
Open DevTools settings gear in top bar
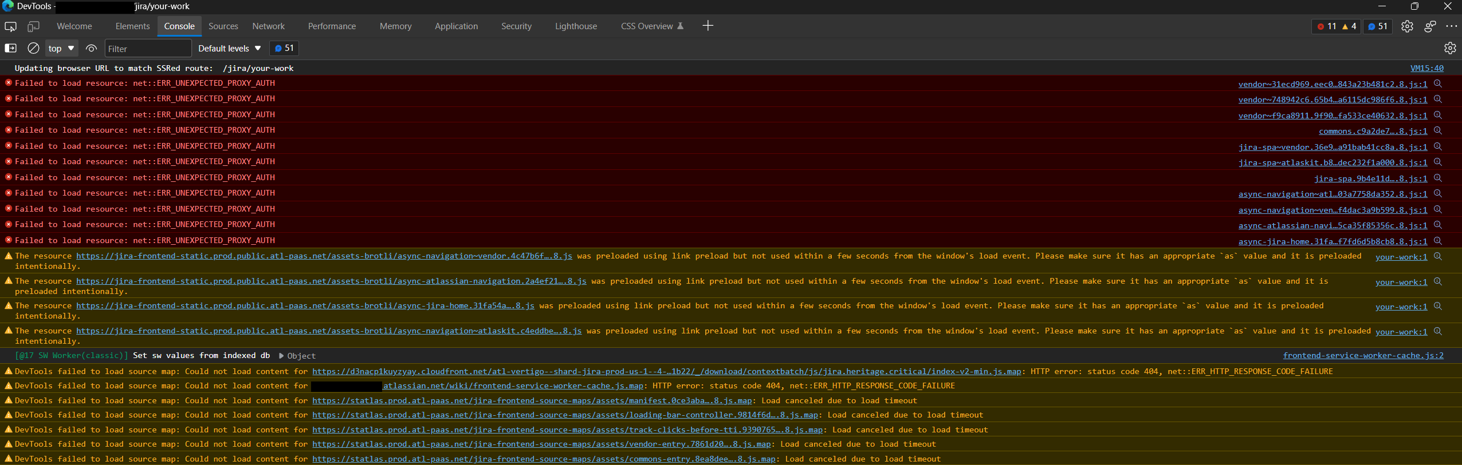click(x=1407, y=26)
